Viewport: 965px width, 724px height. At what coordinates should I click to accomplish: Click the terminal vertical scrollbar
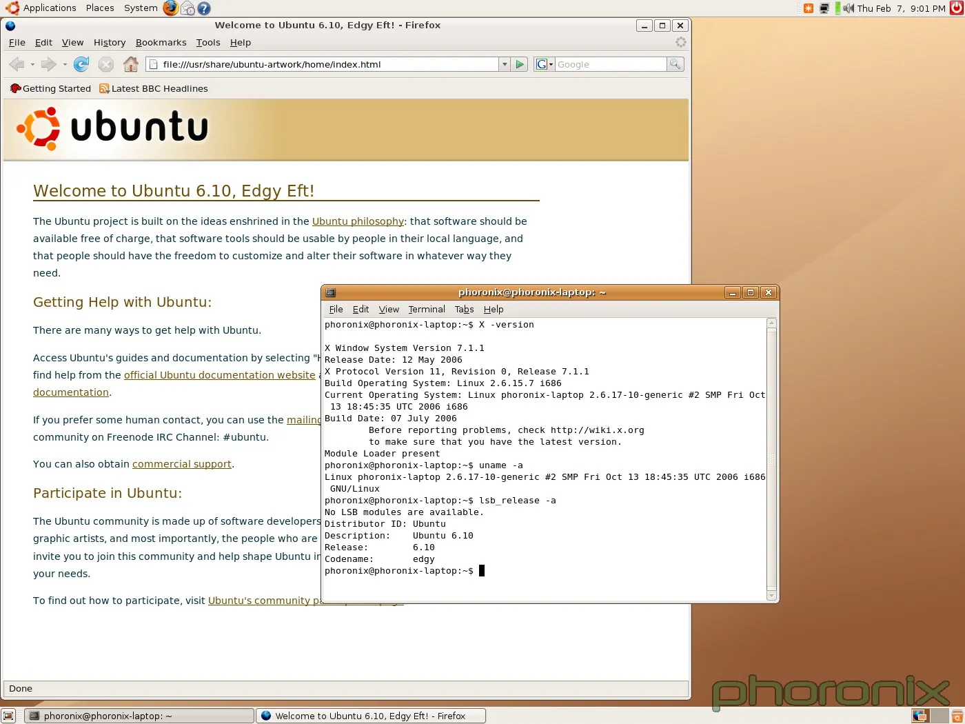click(771, 459)
